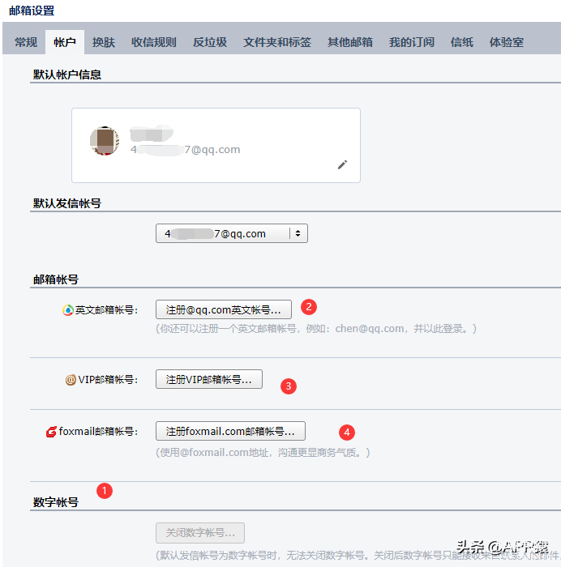The width and height of the screenshot is (561, 567).
Task: Click the red foxmail logo icon
Action: click(x=51, y=432)
